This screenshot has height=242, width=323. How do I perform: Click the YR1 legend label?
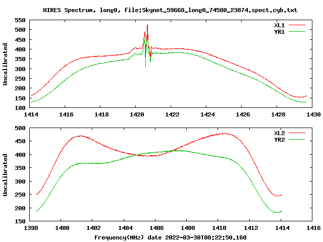click(x=279, y=32)
